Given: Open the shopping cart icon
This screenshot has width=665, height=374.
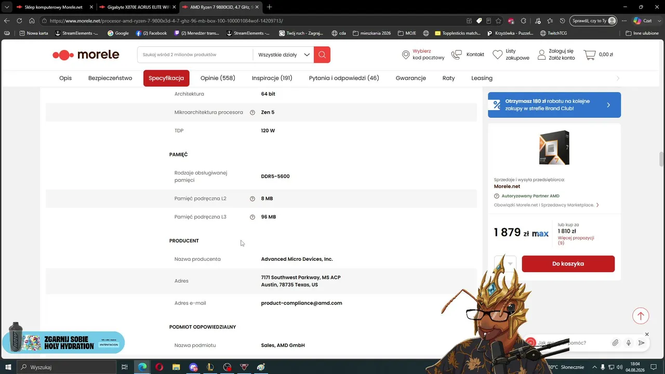Looking at the screenshot, I should (x=590, y=55).
